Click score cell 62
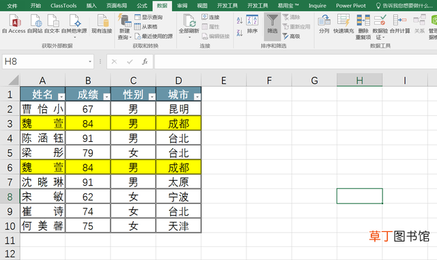Screen dimensions: 437x260 click(x=88, y=197)
